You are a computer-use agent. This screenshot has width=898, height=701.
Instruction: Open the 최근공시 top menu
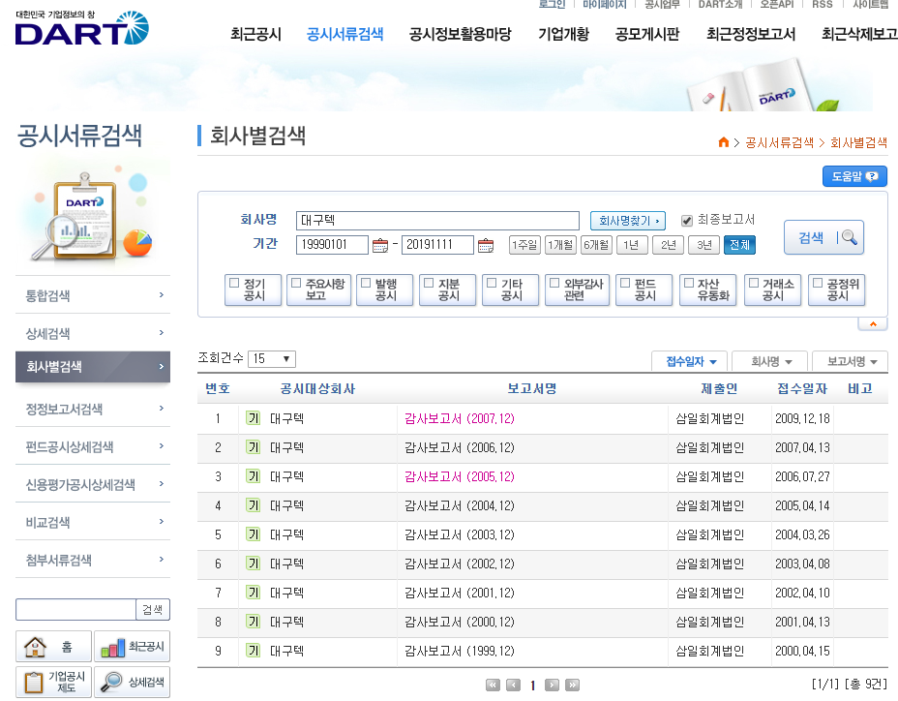tap(256, 35)
